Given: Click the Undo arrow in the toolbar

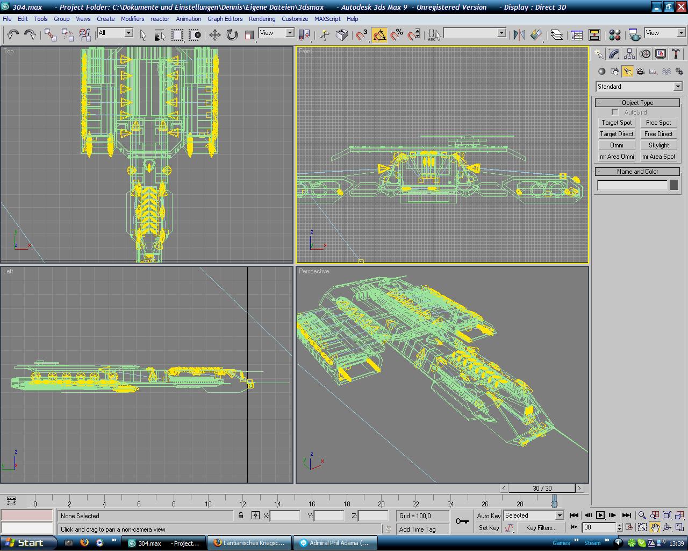Looking at the screenshot, I should click(x=13, y=35).
